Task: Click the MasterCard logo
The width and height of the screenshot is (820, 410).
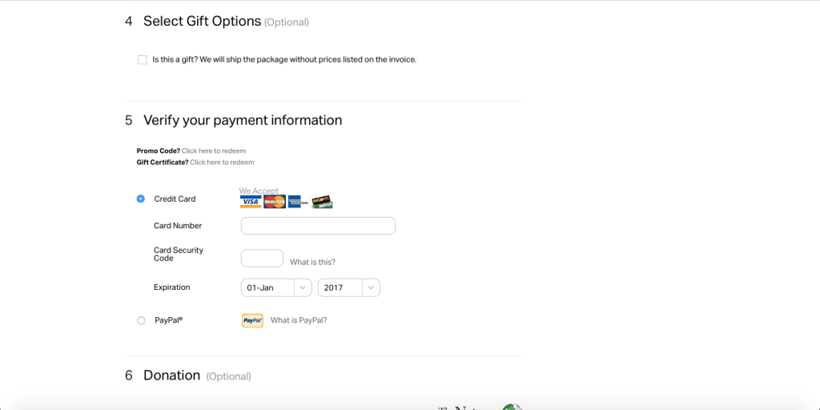Action: 275,202
